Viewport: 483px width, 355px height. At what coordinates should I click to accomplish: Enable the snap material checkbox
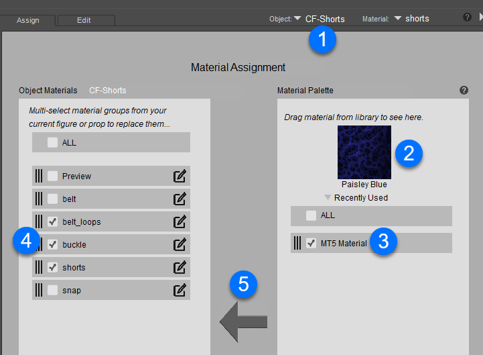pyautogui.click(x=52, y=291)
